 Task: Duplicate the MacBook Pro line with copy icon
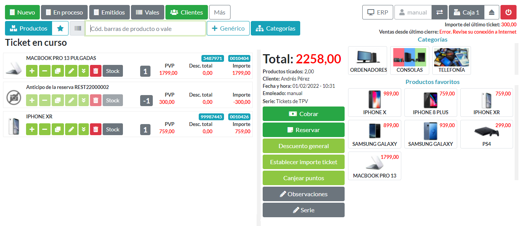point(57,71)
